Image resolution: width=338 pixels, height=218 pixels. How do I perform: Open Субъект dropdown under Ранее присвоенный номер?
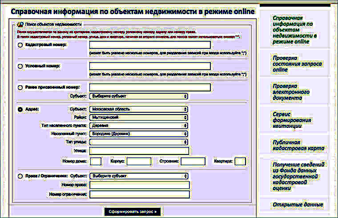click(x=139, y=96)
